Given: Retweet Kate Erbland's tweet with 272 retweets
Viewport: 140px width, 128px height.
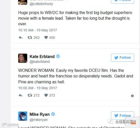Looking at the screenshot, I should [30, 95].
